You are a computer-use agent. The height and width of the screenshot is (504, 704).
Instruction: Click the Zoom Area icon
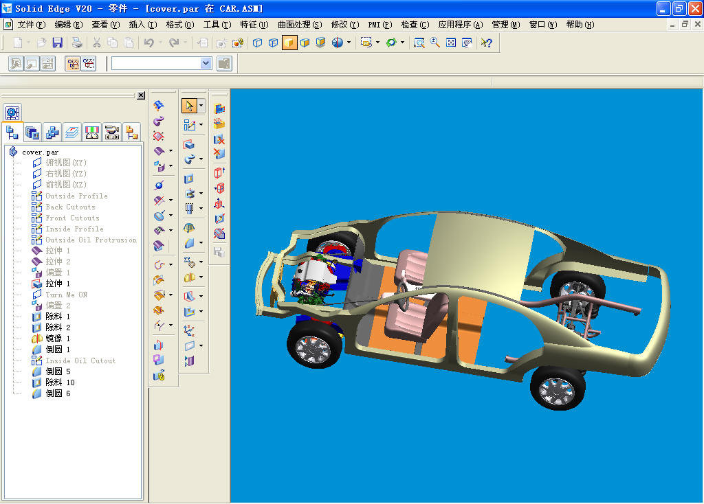point(419,43)
